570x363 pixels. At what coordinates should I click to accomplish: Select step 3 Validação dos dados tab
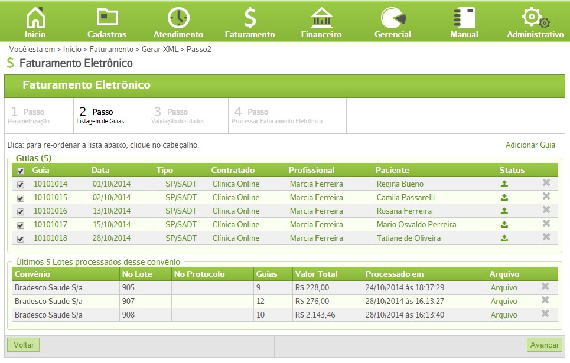188,116
